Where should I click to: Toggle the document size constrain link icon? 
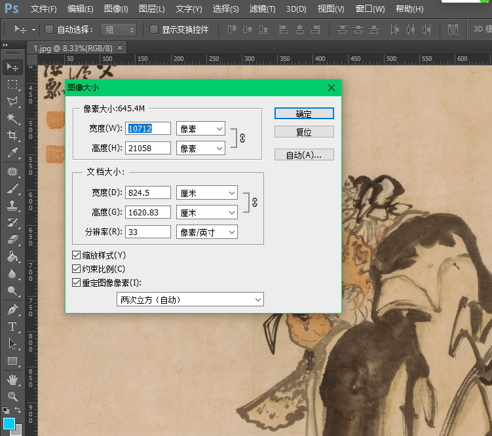pyautogui.click(x=255, y=202)
